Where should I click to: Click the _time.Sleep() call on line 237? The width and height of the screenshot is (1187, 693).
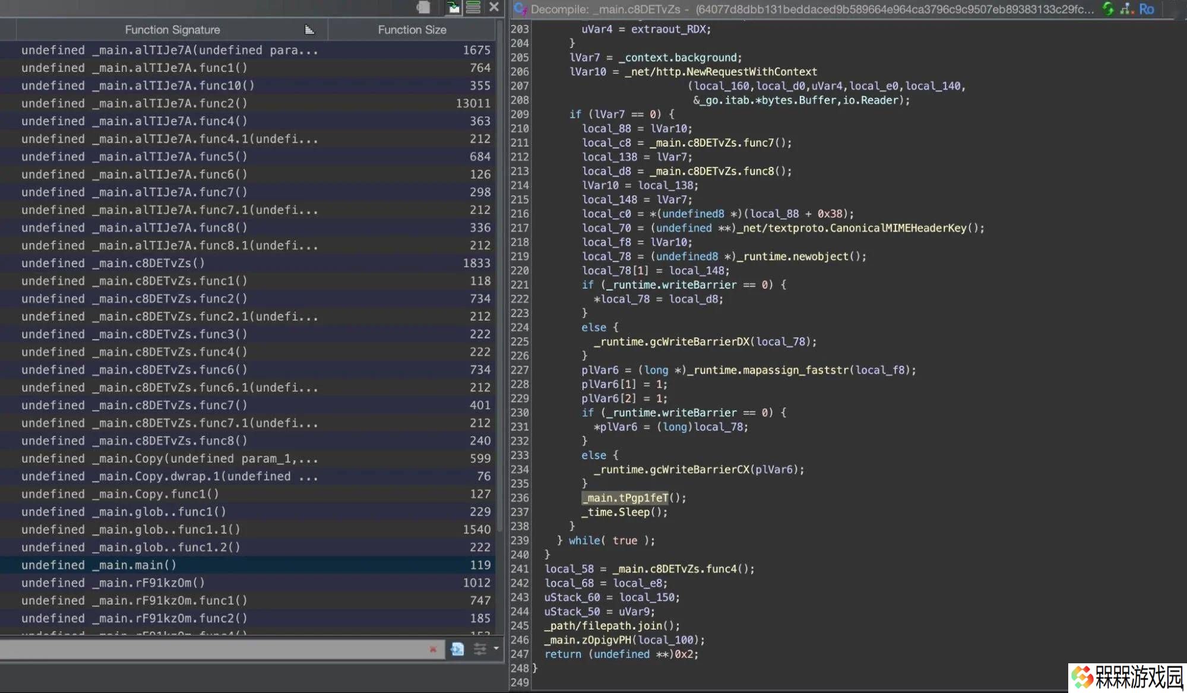(624, 512)
